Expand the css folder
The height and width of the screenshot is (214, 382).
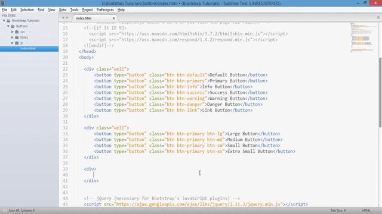click(12, 32)
